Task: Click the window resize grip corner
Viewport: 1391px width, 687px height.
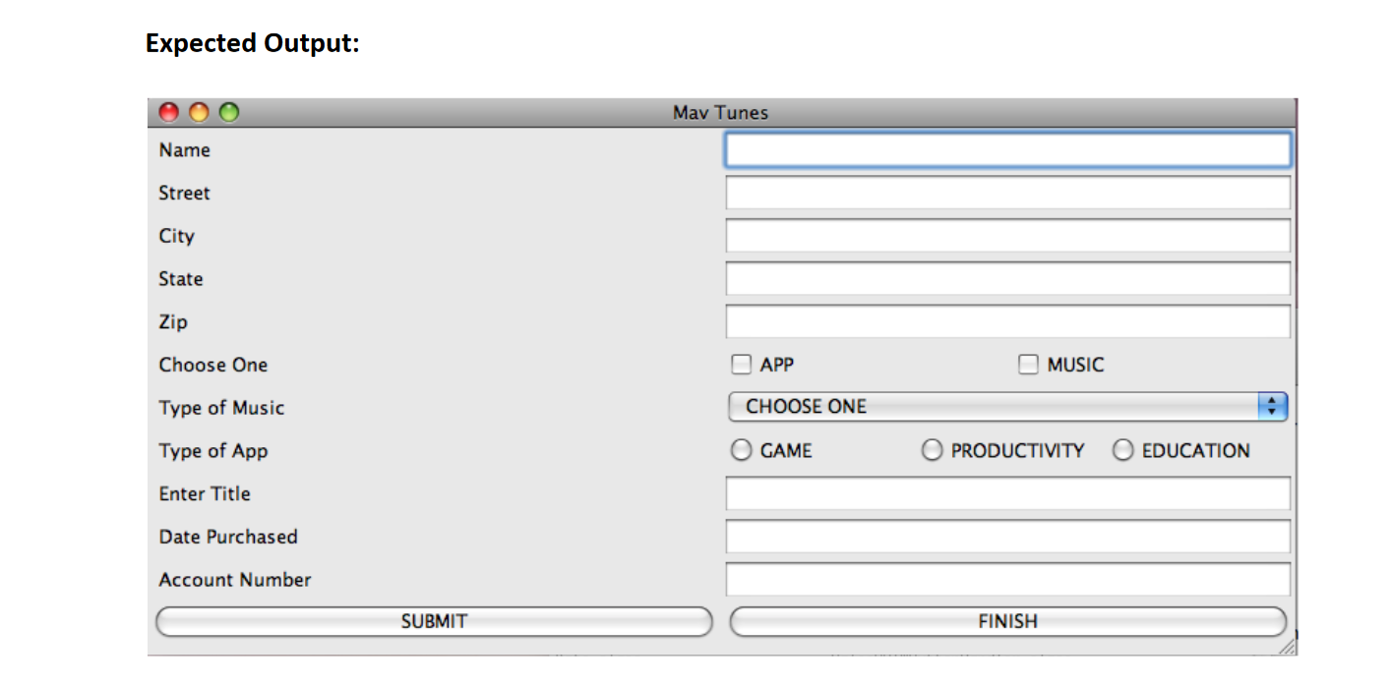Action: pyautogui.click(x=1287, y=646)
